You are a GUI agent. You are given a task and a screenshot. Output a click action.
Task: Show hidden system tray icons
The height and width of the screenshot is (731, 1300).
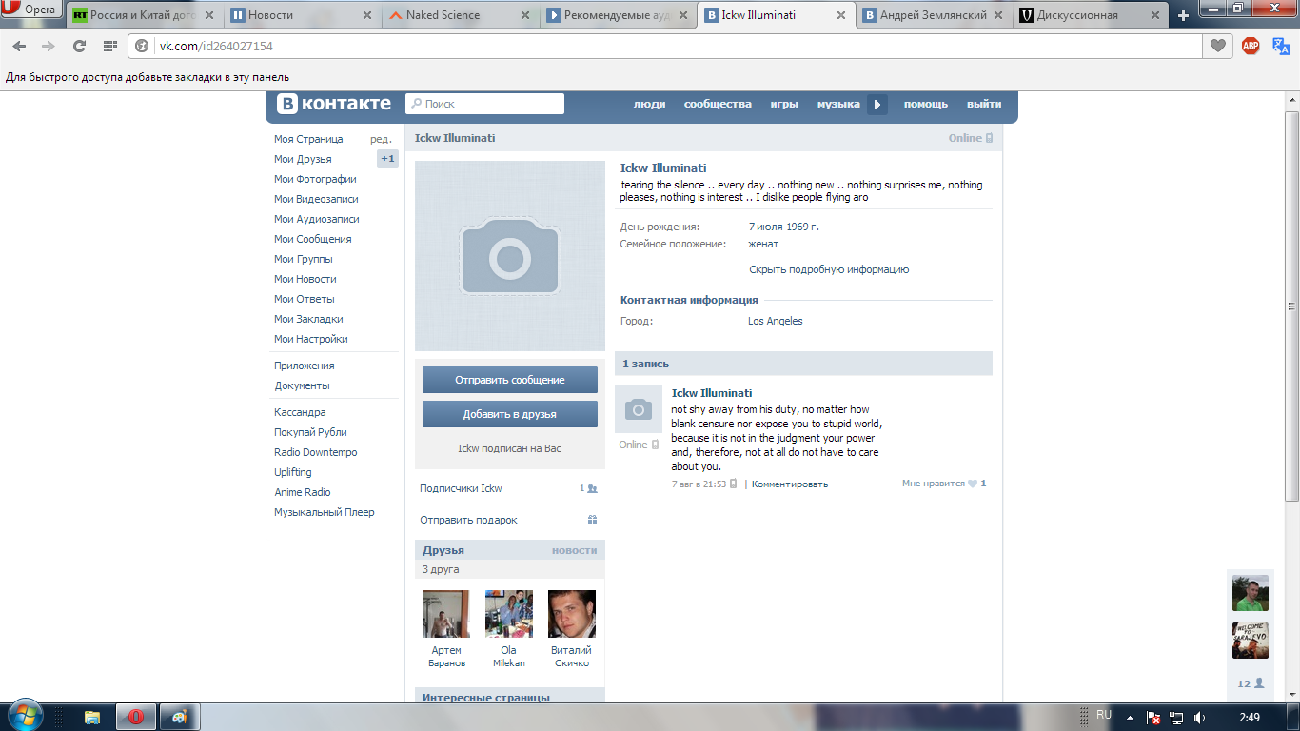point(1130,718)
